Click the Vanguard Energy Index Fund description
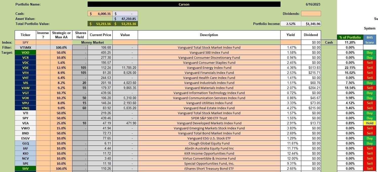Viewport: 378px width, 172px height. click(x=209, y=68)
